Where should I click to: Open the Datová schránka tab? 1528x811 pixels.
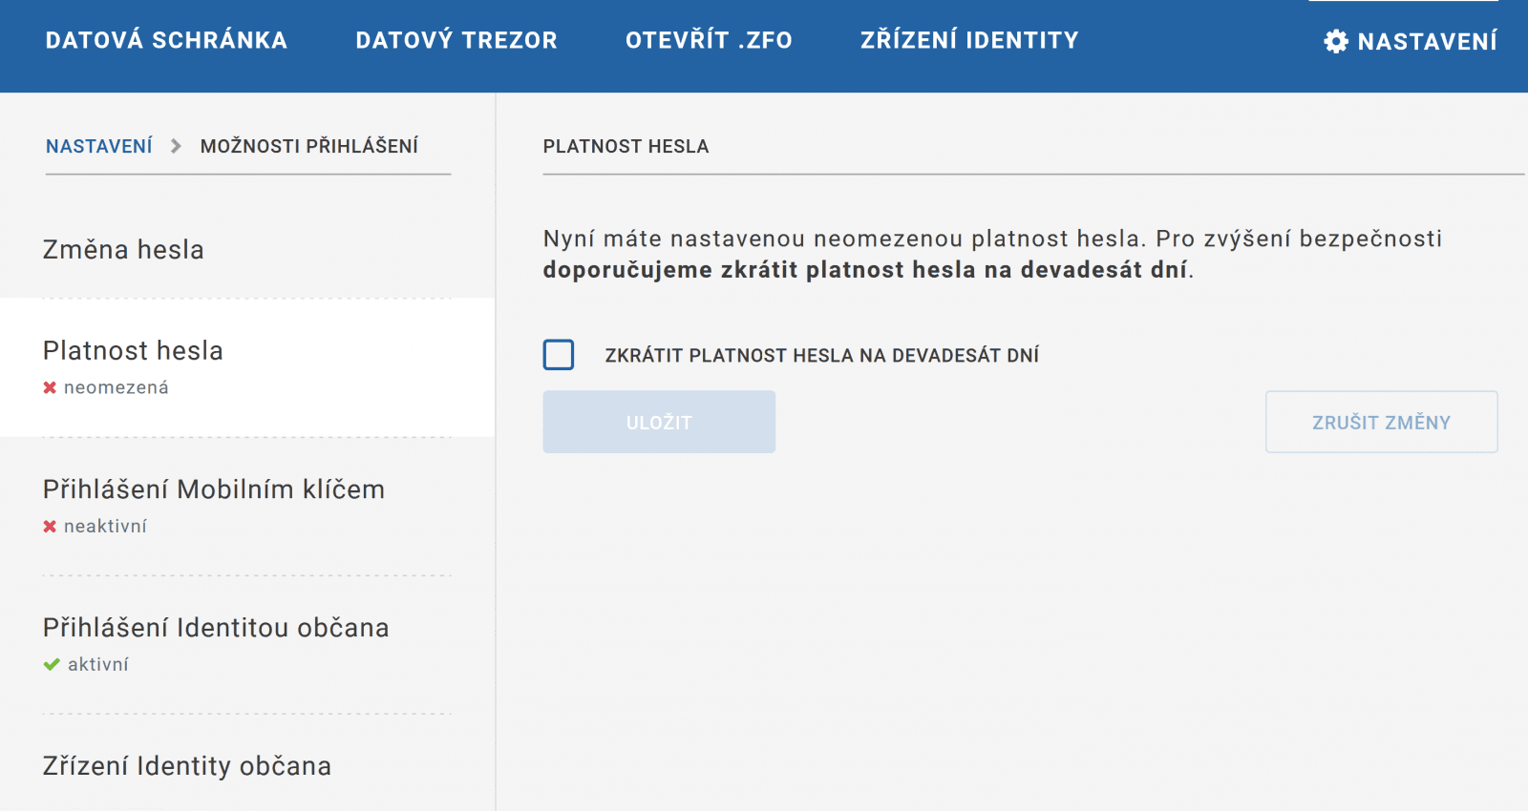click(166, 40)
